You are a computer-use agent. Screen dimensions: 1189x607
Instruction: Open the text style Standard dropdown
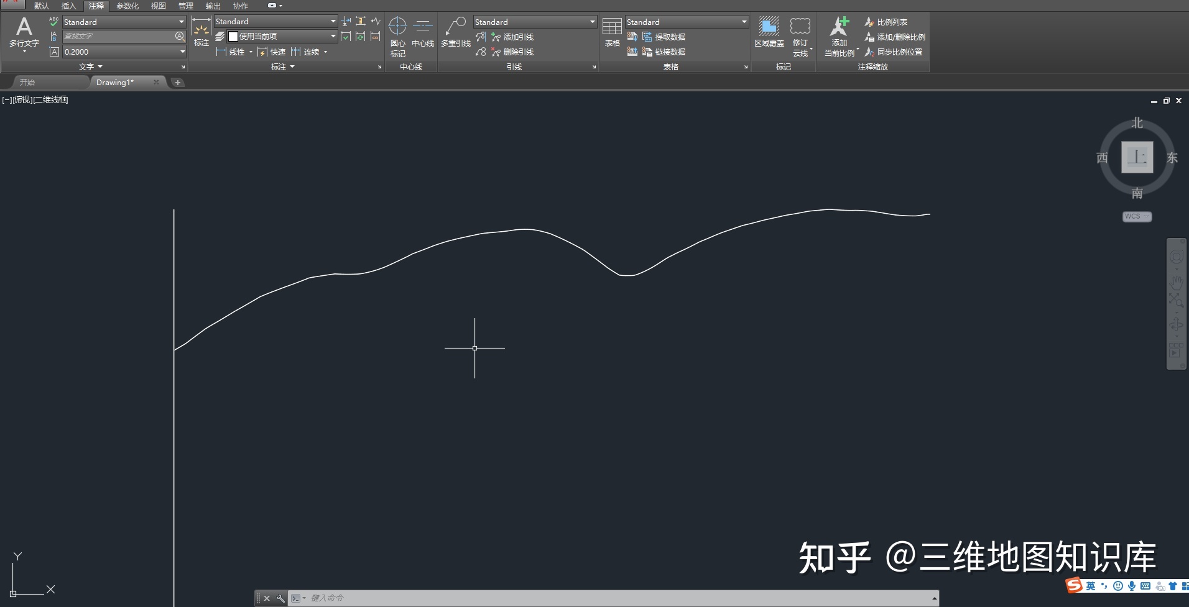coord(181,22)
